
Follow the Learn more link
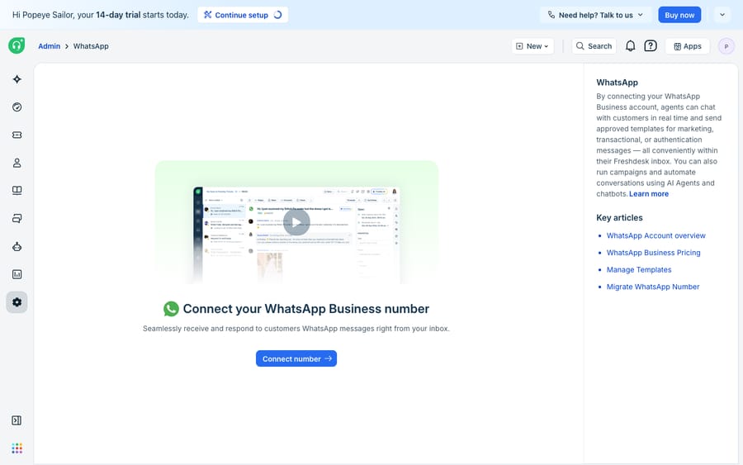click(649, 194)
